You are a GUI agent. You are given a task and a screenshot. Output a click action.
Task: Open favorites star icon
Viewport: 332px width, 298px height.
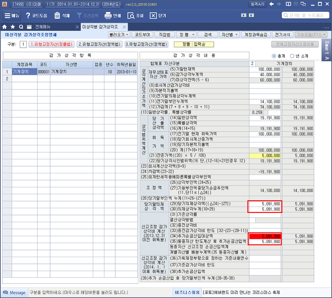pyautogui.click(x=13, y=27)
